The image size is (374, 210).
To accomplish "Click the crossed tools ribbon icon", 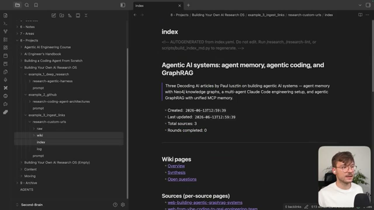I will click(5, 88).
